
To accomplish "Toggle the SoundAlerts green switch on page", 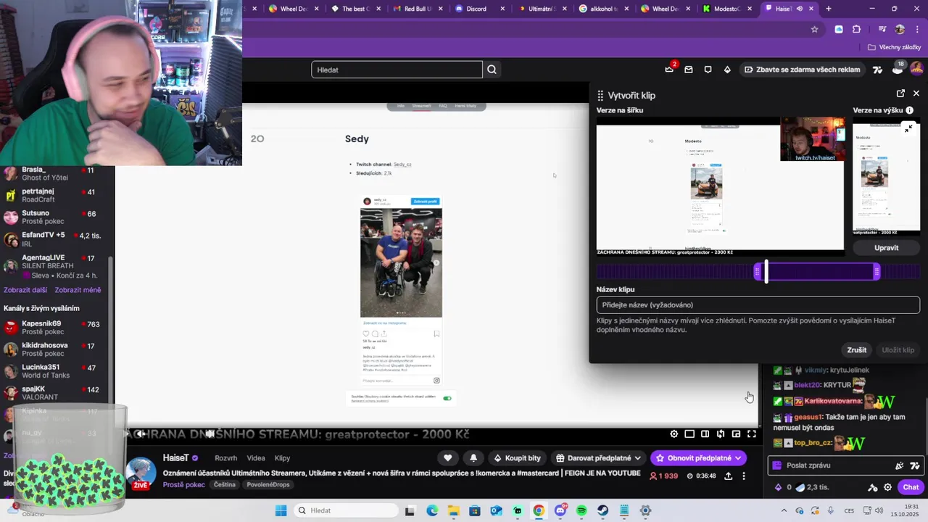I will [x=447, y=398].
